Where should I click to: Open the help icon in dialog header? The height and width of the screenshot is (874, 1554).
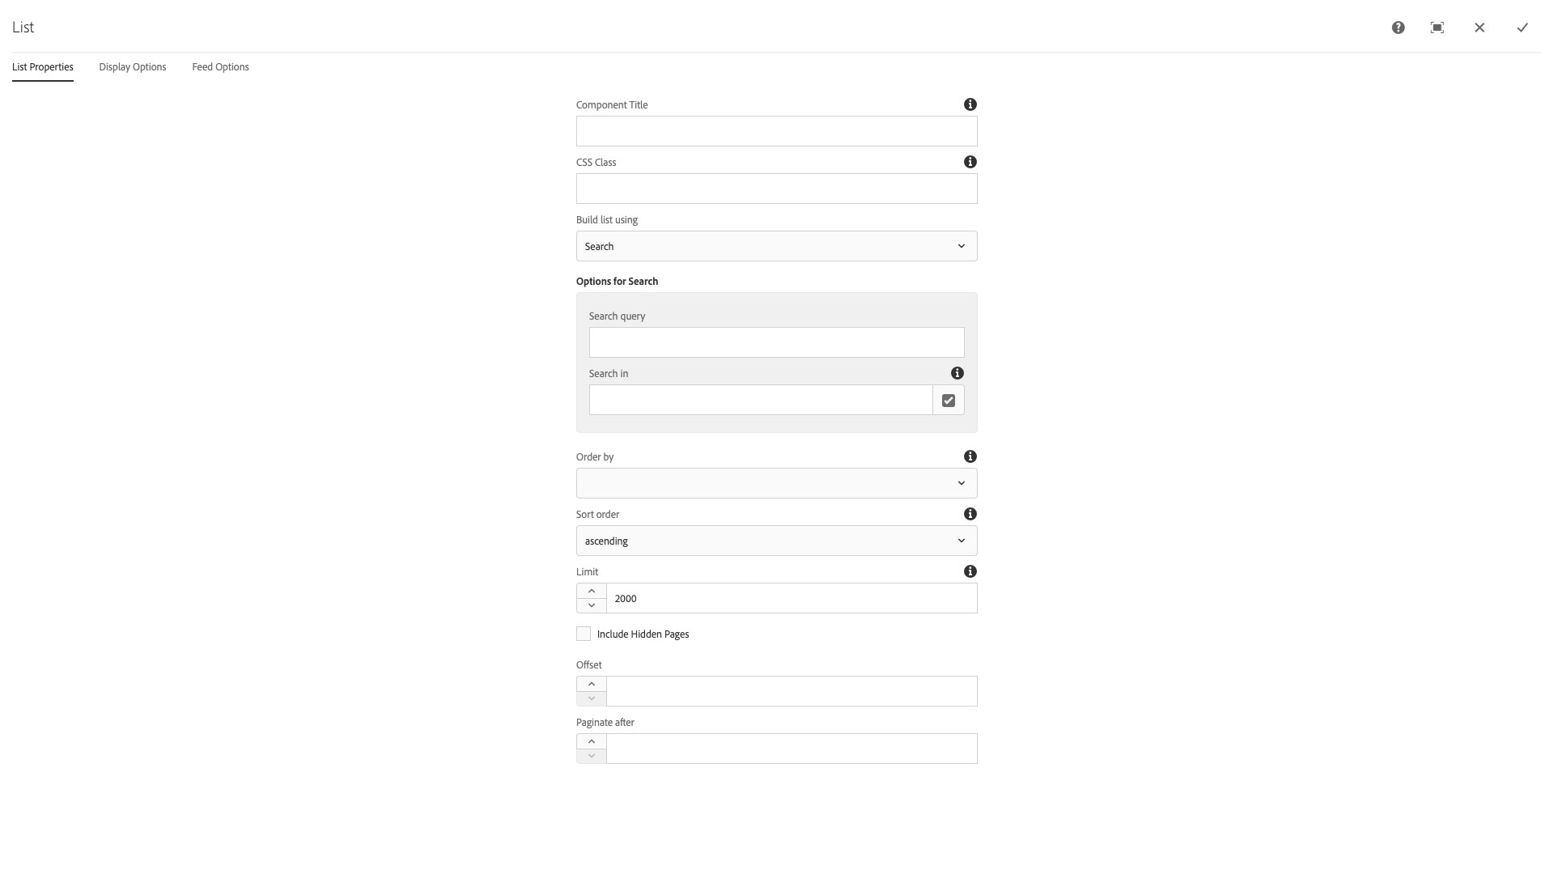(1398, 28)
